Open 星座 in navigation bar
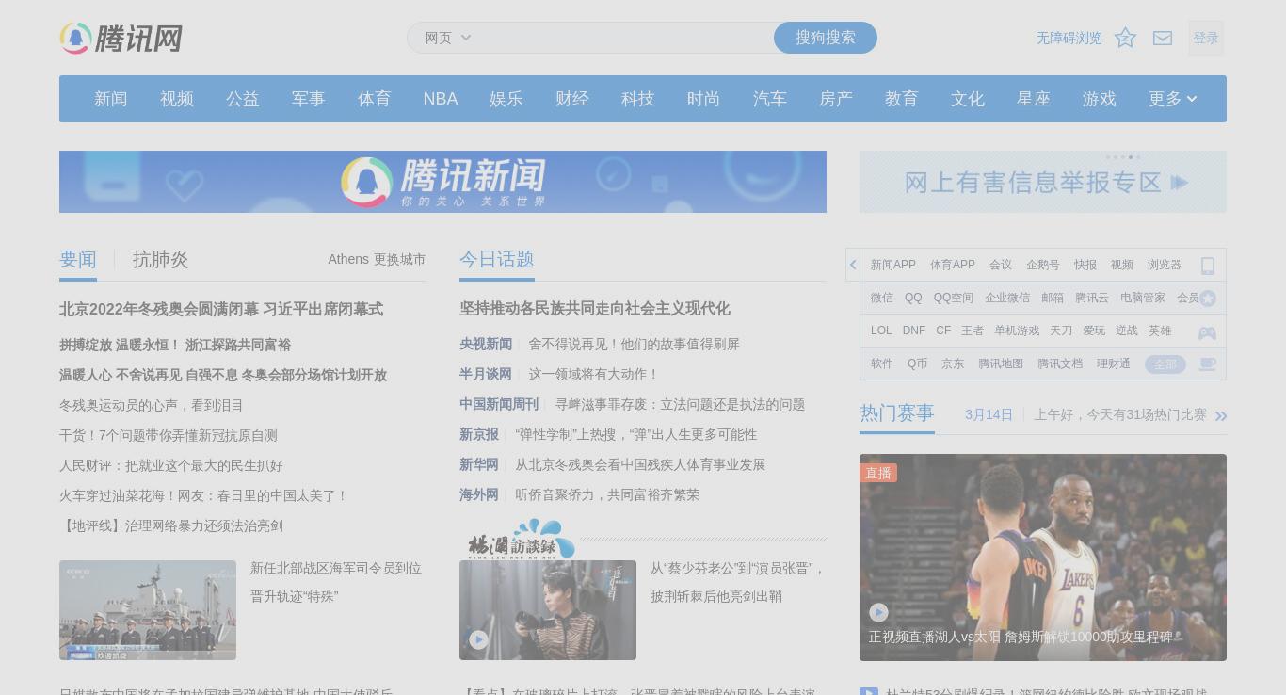Screen dimensions: 1286x695 click(1034, 99)
